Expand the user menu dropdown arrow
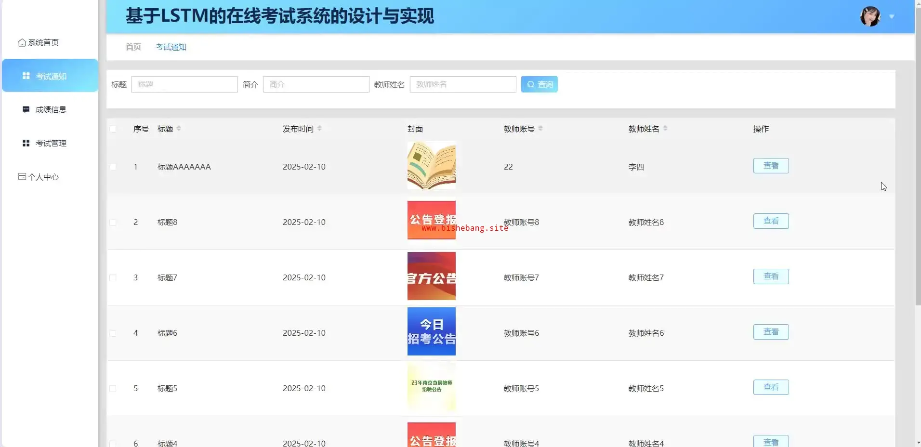The width and height of the screenshot is (921, 447). pos(892,17)
